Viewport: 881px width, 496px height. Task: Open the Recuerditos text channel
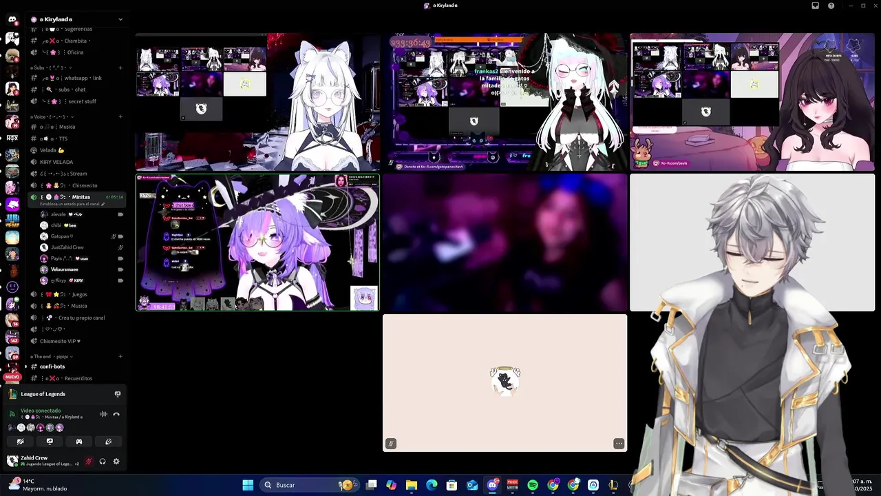(x=76, y=378)
